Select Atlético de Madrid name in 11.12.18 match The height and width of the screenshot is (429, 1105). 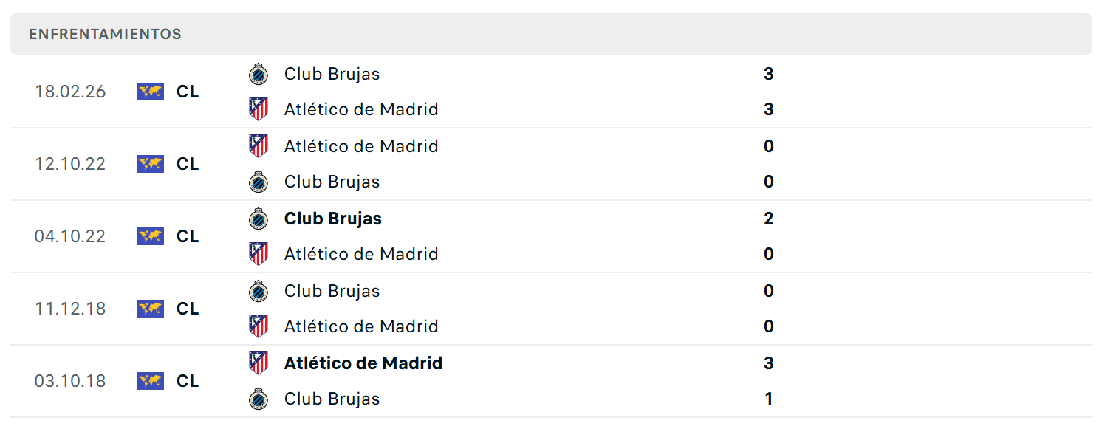click(361, 326)
